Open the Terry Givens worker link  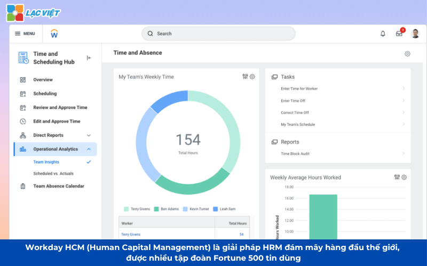(x=130, y=234)
